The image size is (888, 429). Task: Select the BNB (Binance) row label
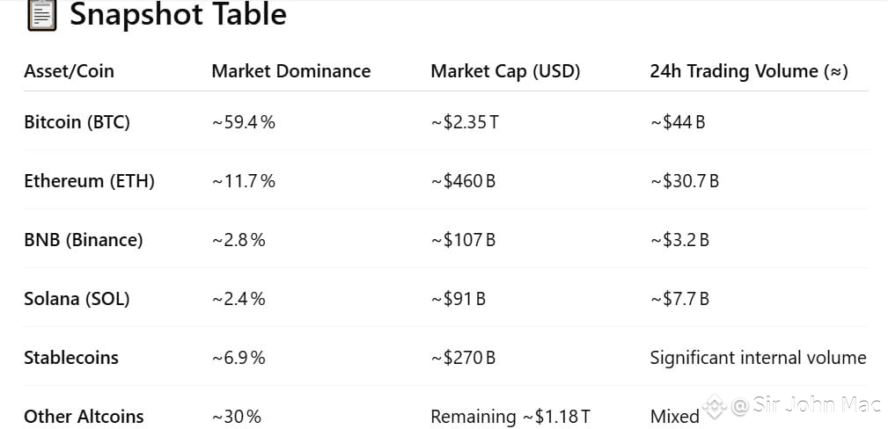(x=84, y=240)
